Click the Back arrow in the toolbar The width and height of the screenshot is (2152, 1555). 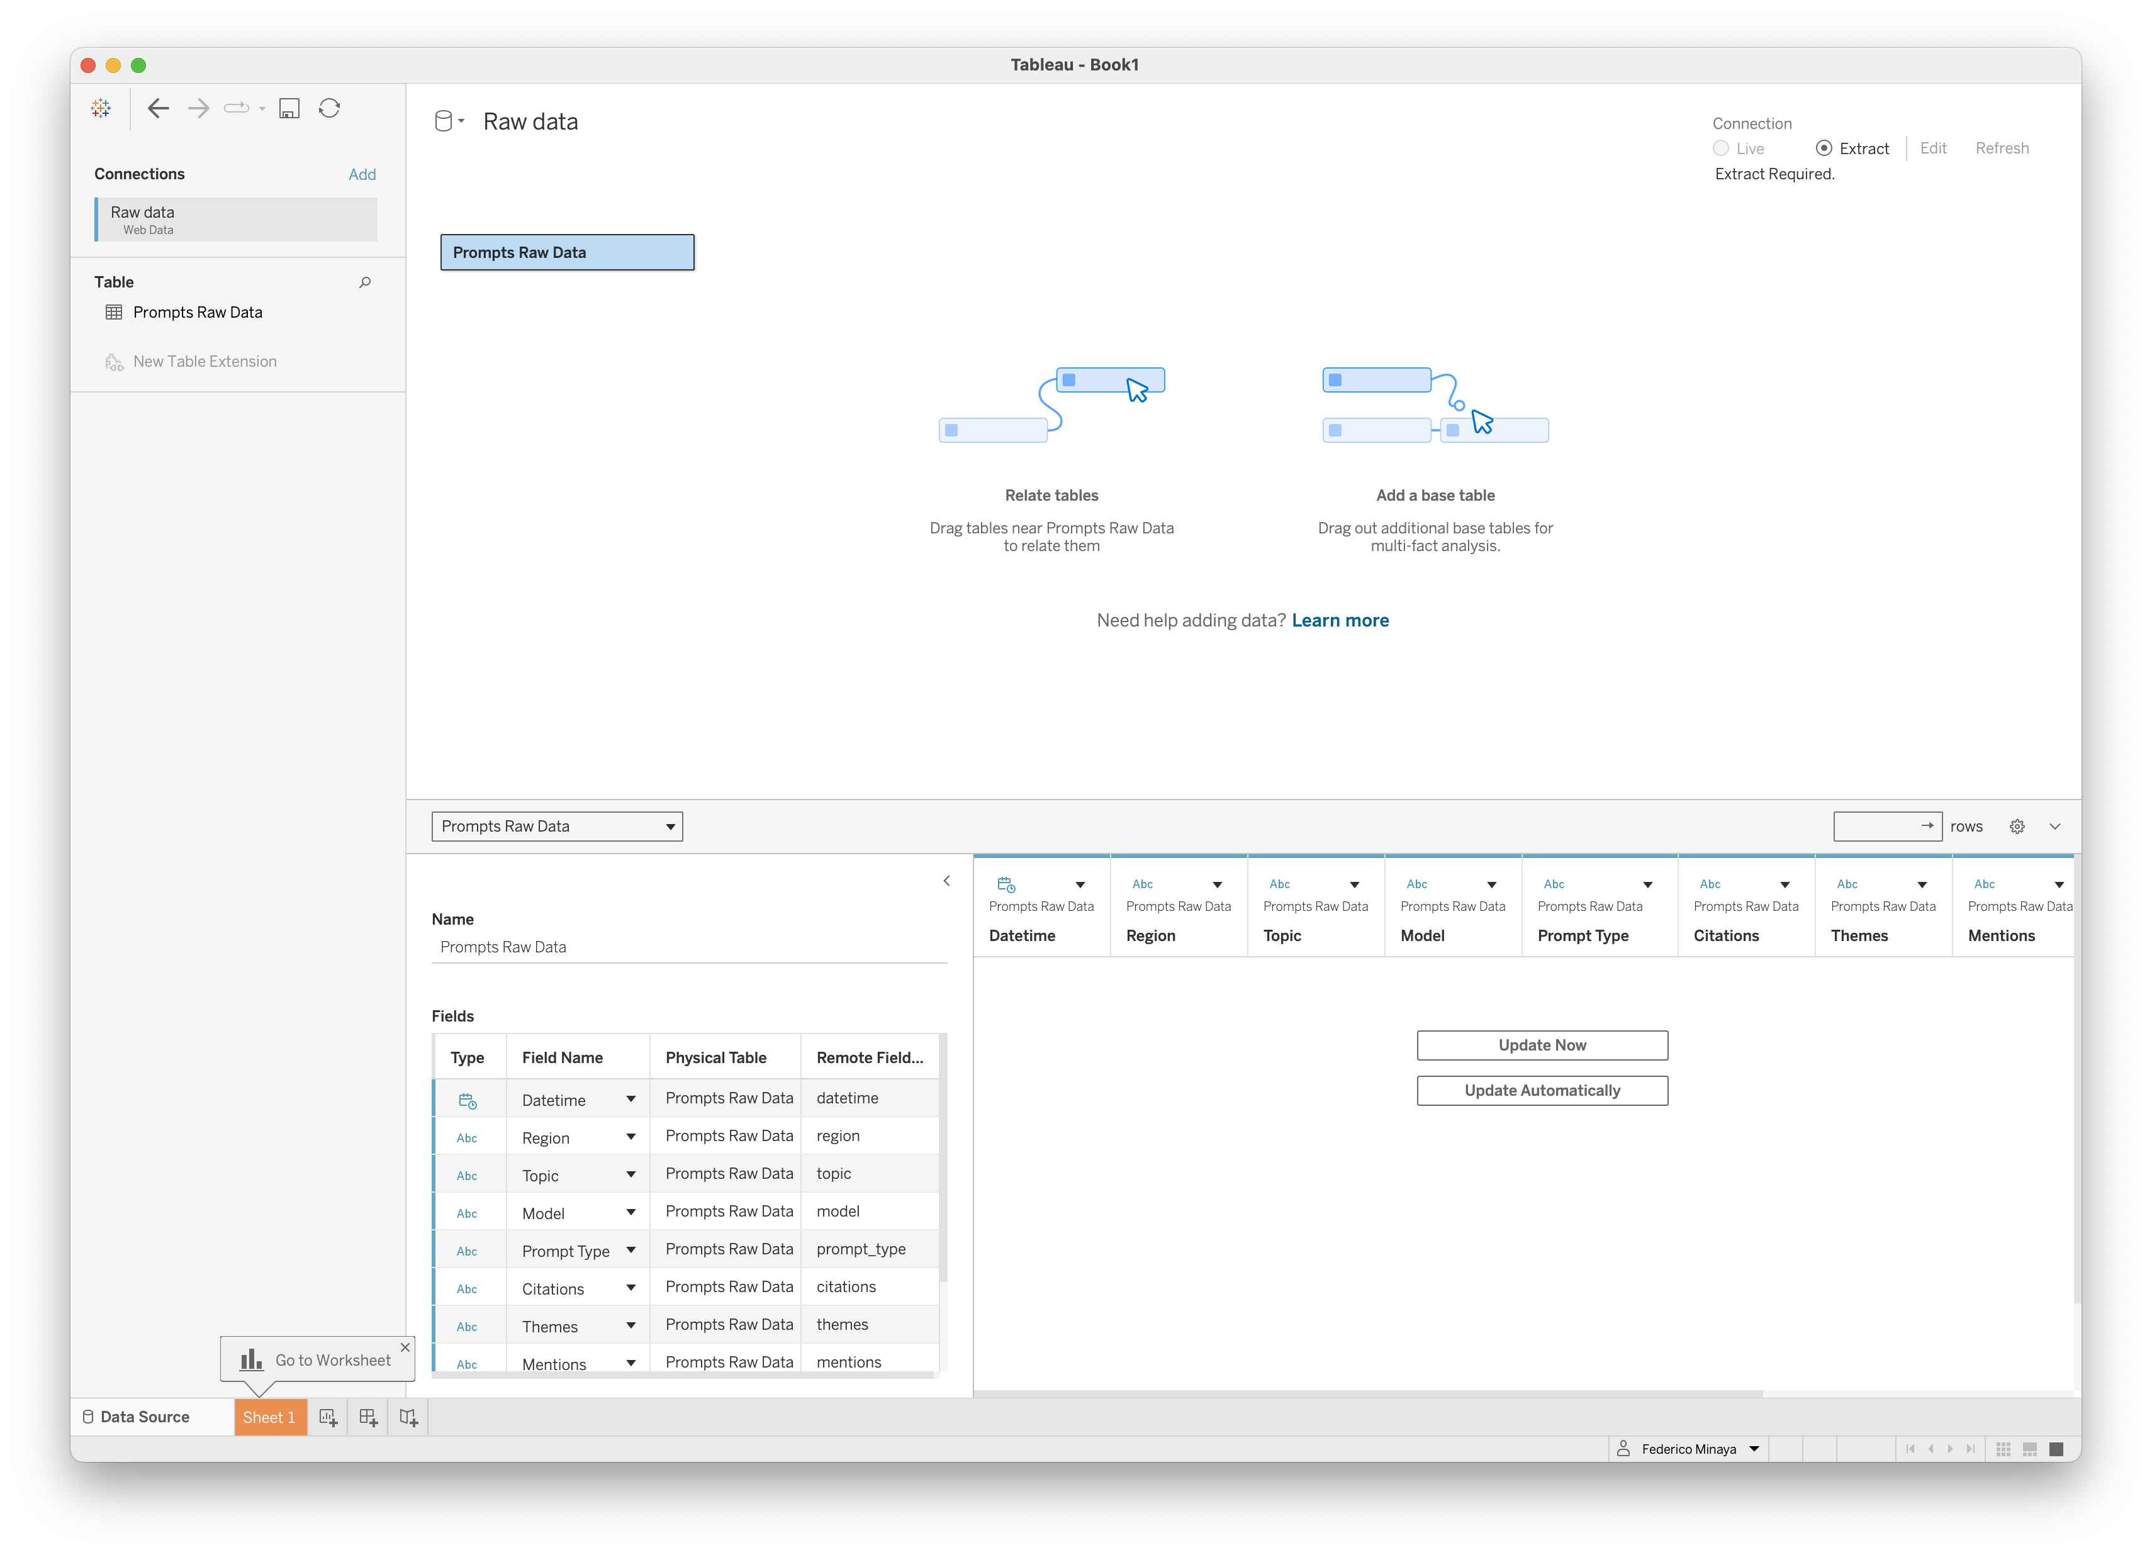159,108
